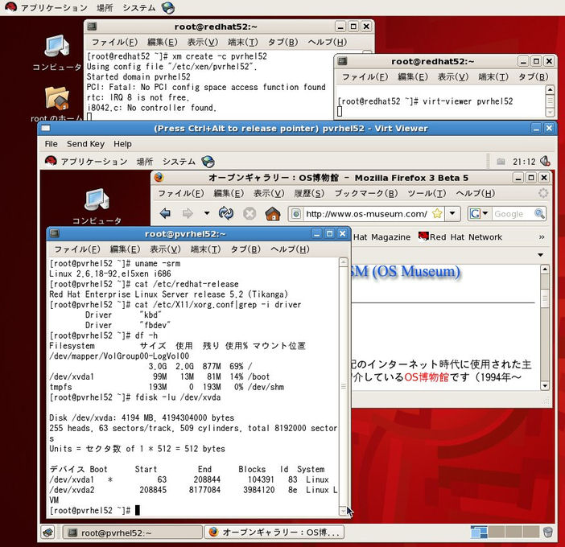
Task: Open browser launcher in guest Virt Viewer panel
Action: coord(208,162)
